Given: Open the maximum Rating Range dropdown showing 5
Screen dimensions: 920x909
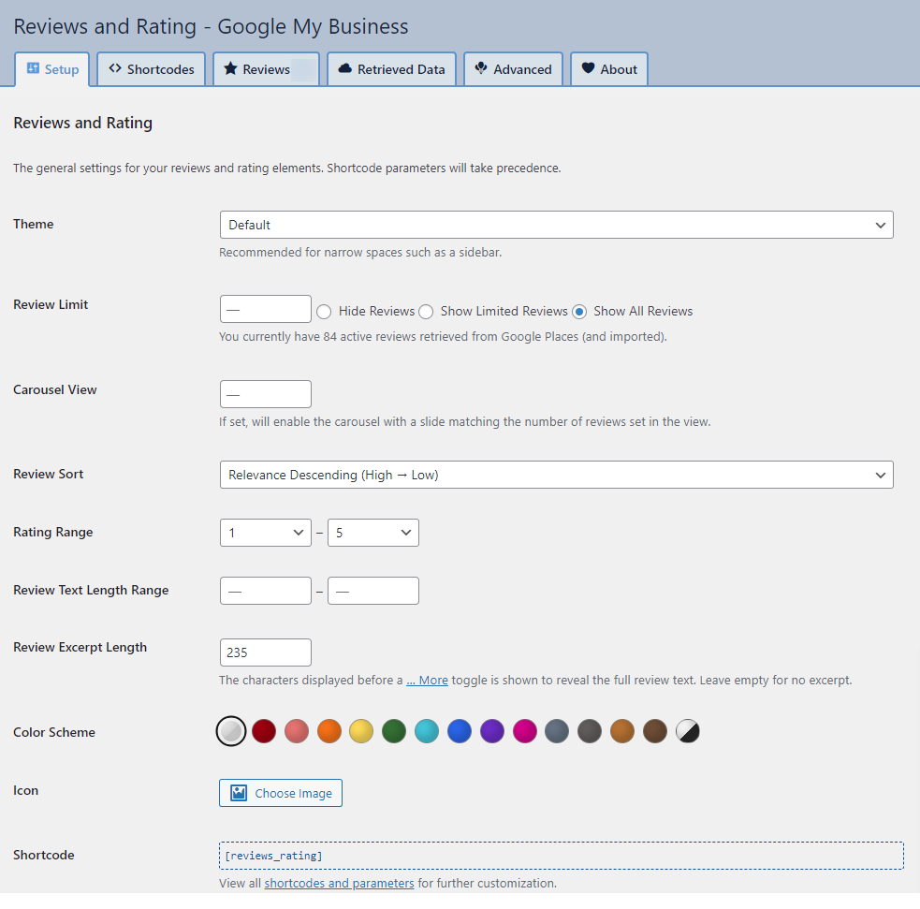Looking at the screenshot, I should click(373, 533).
